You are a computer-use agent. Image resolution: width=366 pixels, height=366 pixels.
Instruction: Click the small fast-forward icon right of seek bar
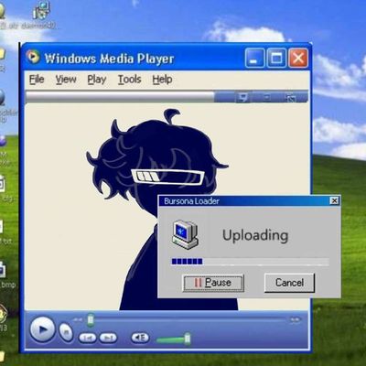(295, 319)
